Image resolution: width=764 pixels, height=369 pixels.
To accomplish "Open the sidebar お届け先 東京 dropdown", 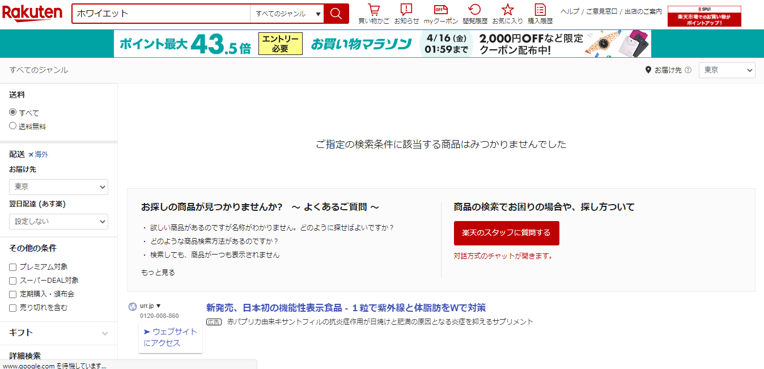I will pos(58,186).
